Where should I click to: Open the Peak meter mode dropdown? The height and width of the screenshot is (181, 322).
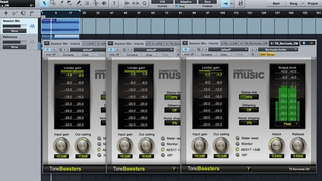tap(288, 123)
